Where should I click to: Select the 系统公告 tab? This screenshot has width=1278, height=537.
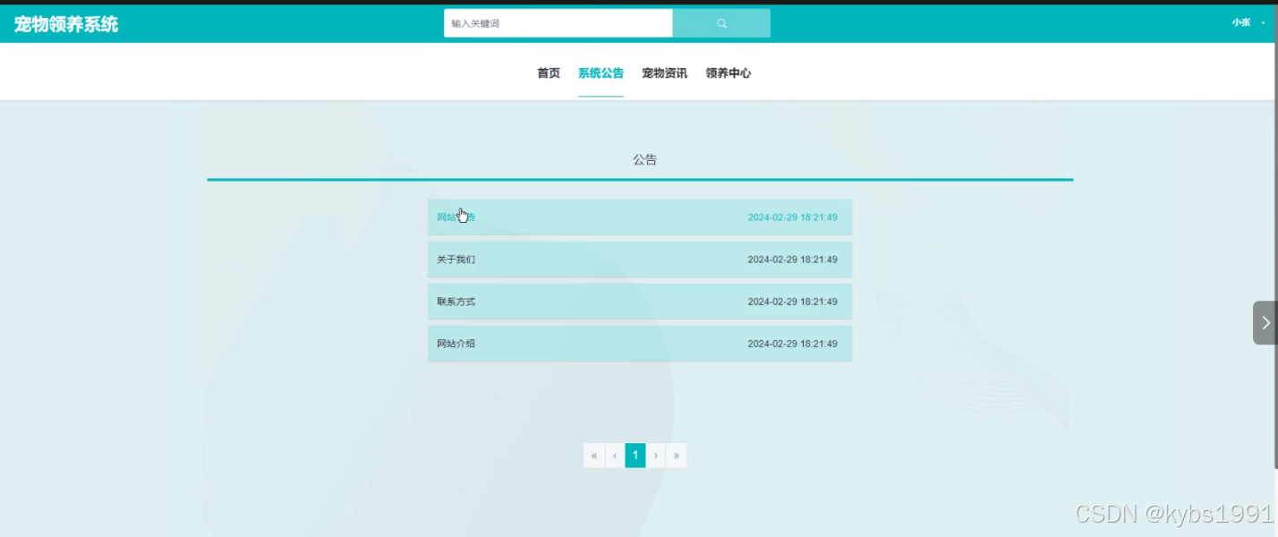(x=601, y=73)
